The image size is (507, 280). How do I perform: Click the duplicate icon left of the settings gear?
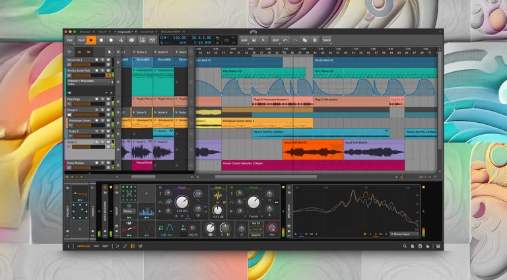(x=304, y=40)
